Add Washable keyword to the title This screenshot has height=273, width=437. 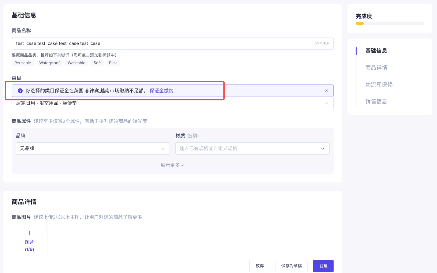pyautogui.click(x=76, y=63)
